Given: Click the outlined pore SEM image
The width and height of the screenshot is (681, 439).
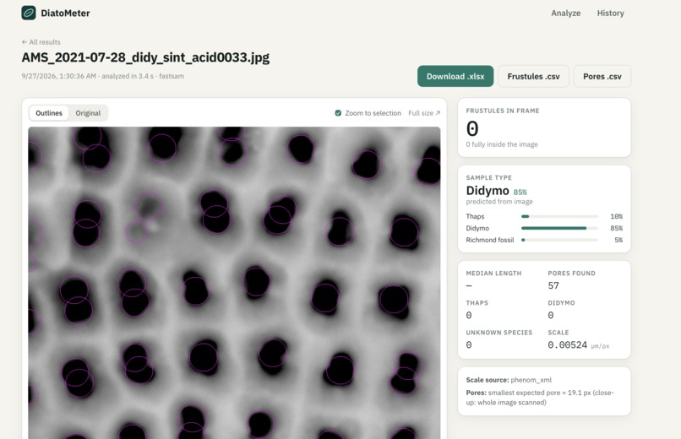Looking at the screenshot, I should (x=234, y=283).
